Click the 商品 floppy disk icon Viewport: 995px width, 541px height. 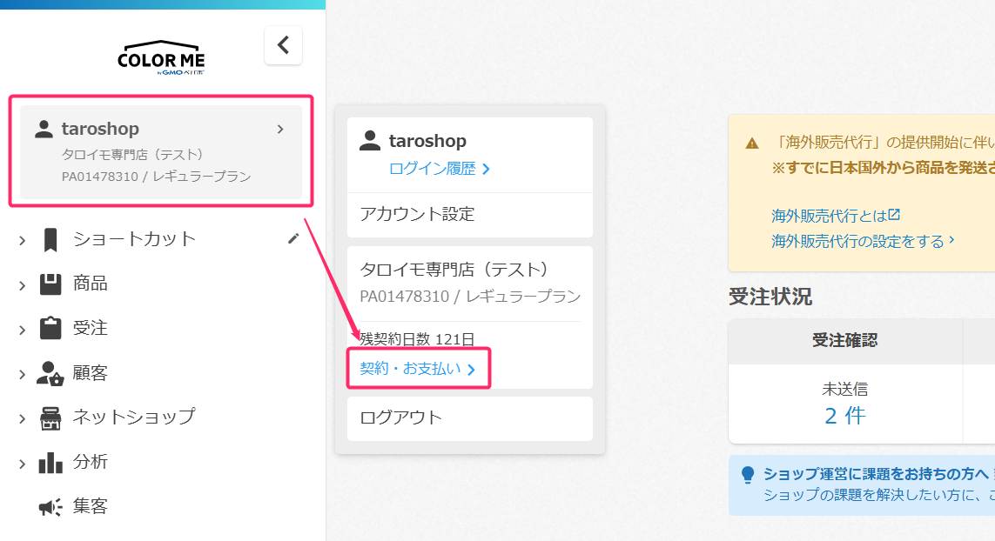click(x=50, y=284)
